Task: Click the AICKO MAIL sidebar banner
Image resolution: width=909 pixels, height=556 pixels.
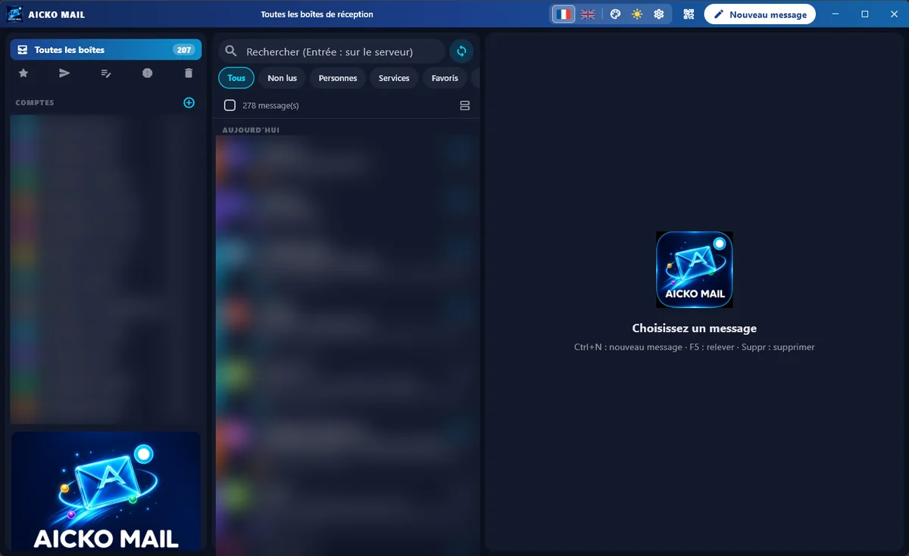Action: (106, 491)
